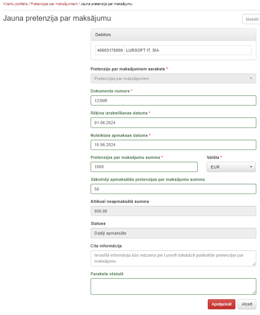
Task: Confirm the claim with Apstiprināt
Action: [222, 304]
